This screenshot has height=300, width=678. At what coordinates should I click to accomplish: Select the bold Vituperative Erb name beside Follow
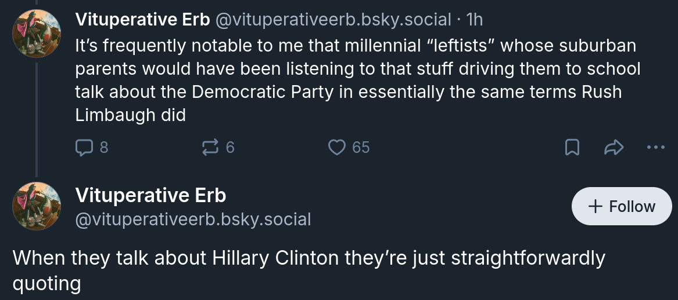pyautogui.click(x=150, y=195)
